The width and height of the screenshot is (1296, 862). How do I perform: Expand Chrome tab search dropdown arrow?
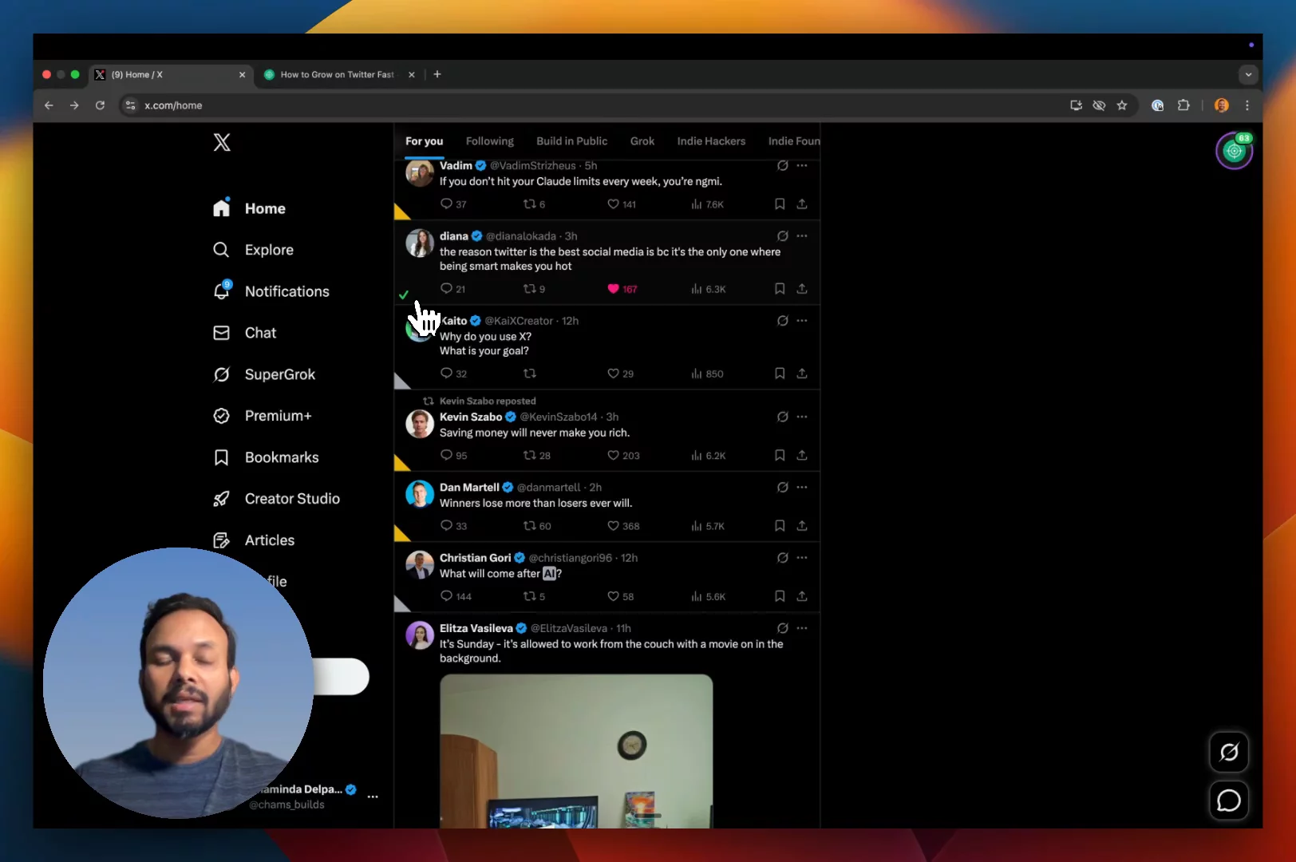click(x=1248, y=74)
